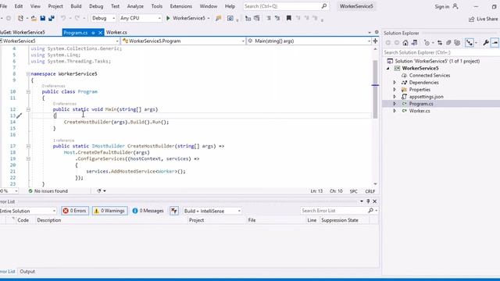Click the editor split window plus icon
500x281 pixels.
click(375, 41)
